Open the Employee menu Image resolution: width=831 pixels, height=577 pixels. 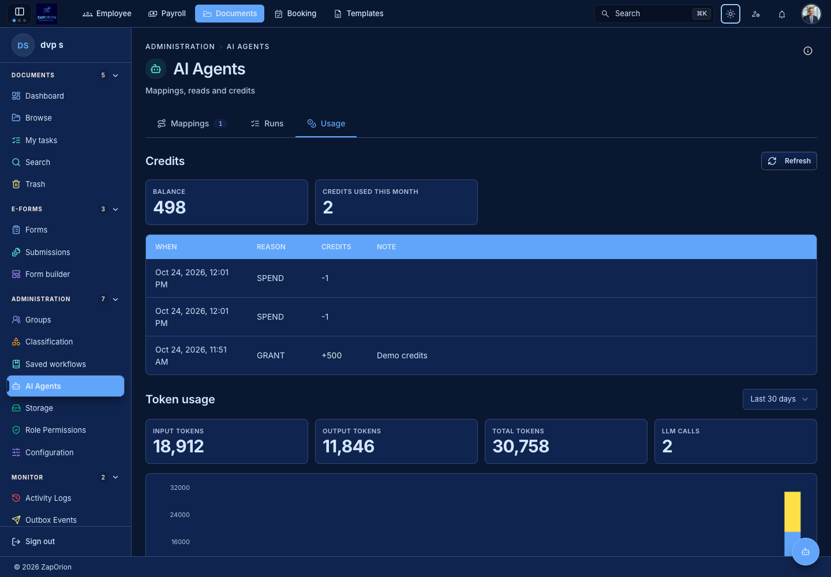tap(107, 14)
